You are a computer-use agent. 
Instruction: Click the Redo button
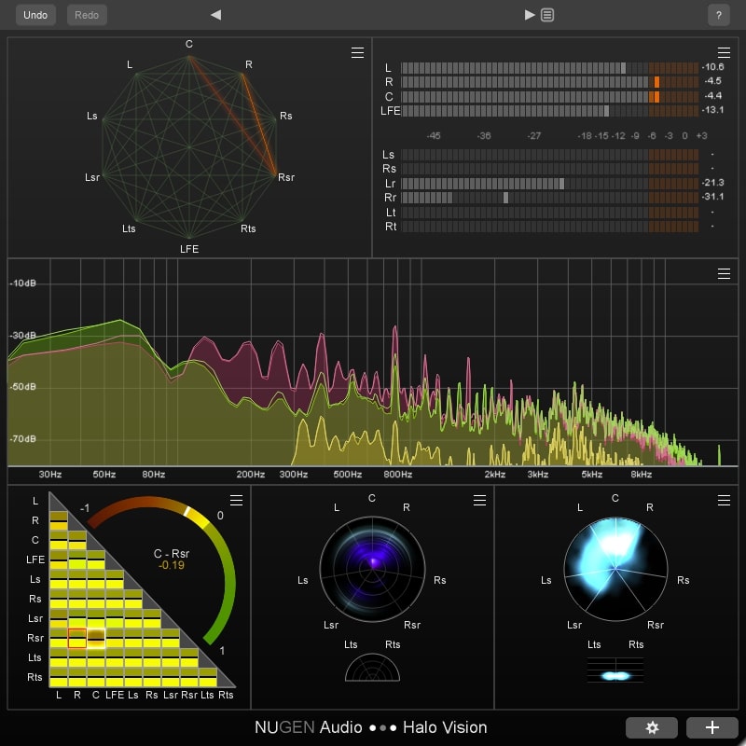point(86,14)
